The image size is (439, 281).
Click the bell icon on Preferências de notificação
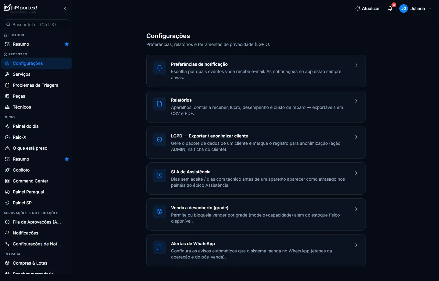(159, 68)
